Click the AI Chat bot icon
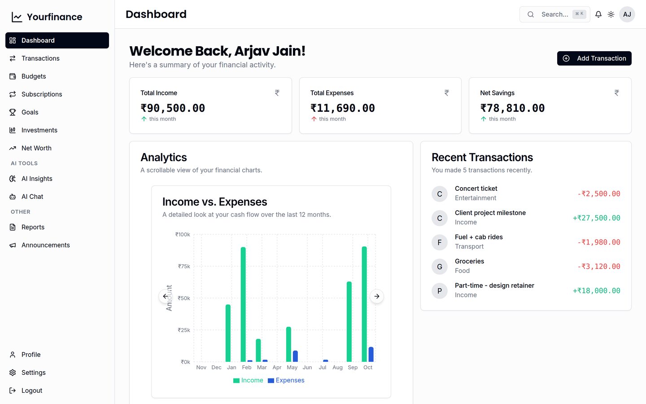The height and width of the screenshot is (404, 646). [13, 197]
